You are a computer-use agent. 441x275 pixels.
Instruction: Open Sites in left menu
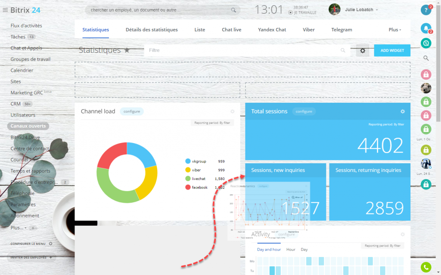(16, 82)
